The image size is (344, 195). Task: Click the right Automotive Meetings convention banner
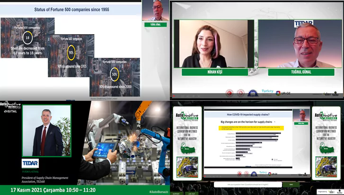(x=327, y=142)
